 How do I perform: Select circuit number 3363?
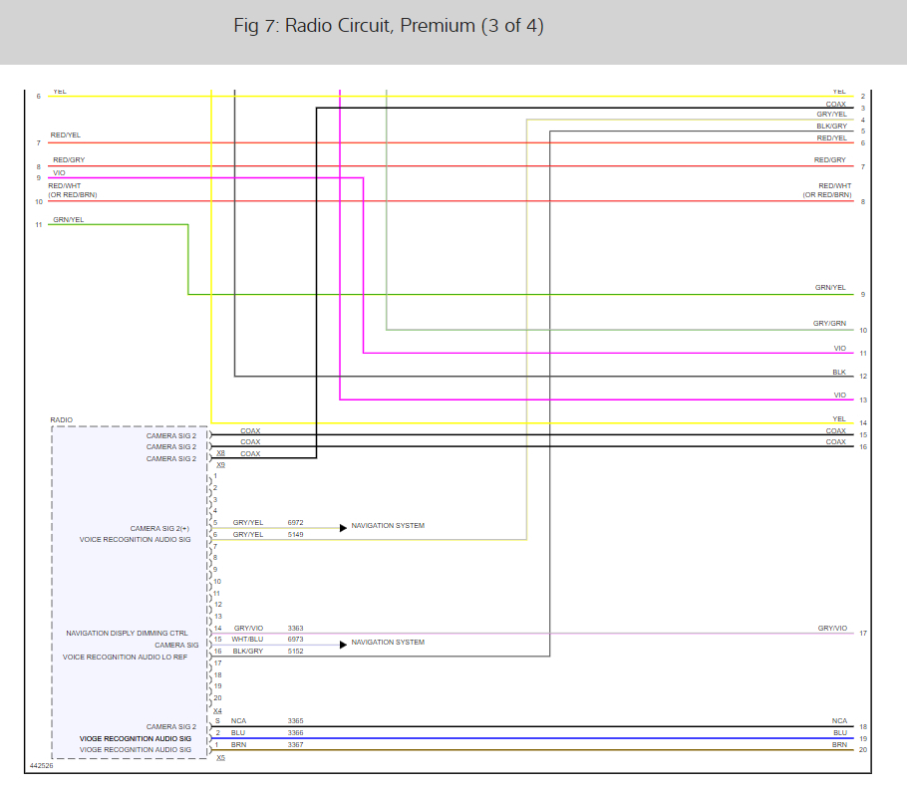295,629
